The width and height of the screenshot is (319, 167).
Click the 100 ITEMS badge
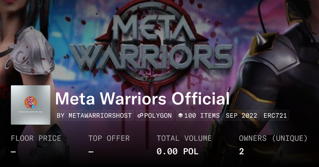[x=199, y=116]
